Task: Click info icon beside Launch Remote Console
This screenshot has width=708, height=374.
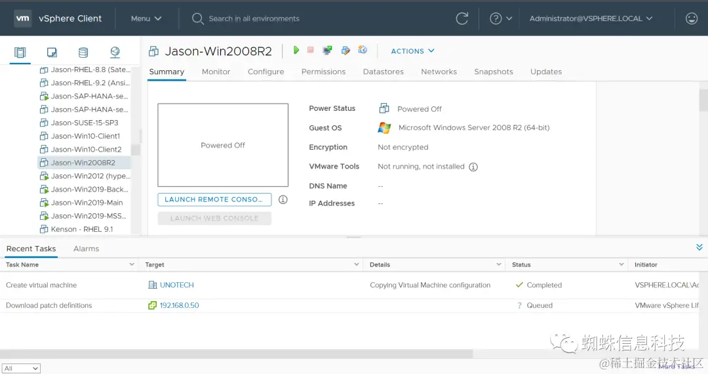Action: pos(283,199)
